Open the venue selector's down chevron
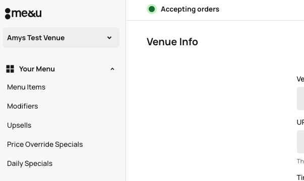304x181 pixels. 109,38
